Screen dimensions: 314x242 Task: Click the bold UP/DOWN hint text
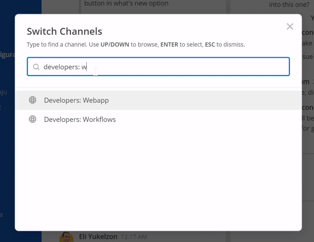point(115,45)
